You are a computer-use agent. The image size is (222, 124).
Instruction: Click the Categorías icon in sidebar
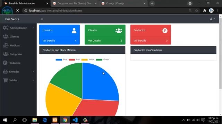tap(6, 54)
